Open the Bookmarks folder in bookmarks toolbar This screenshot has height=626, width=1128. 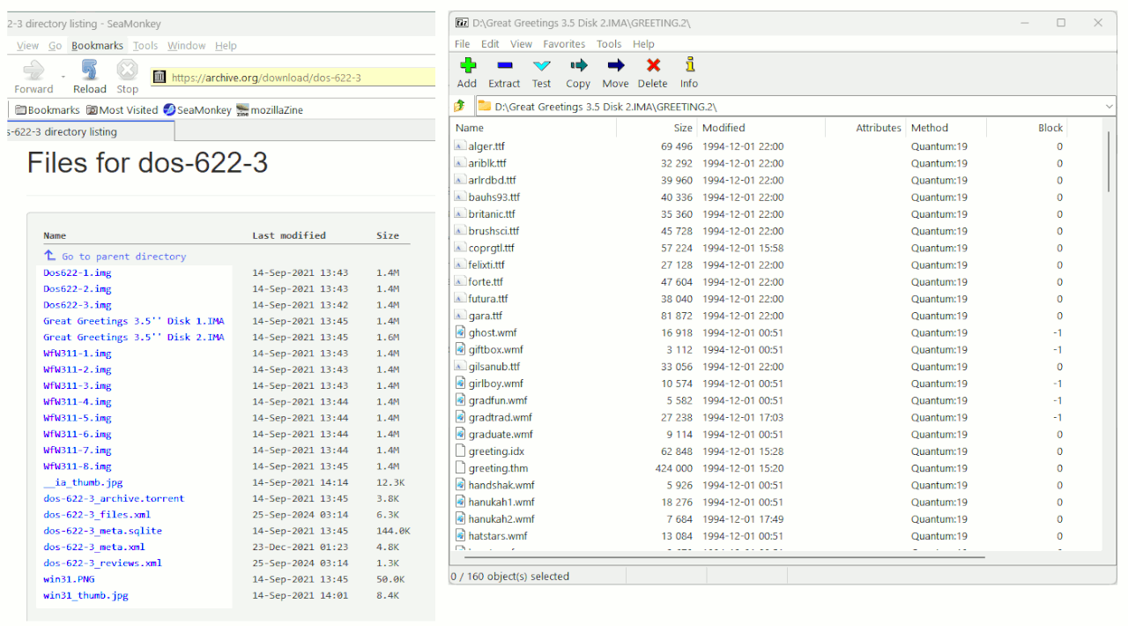[x=48, y=110]
